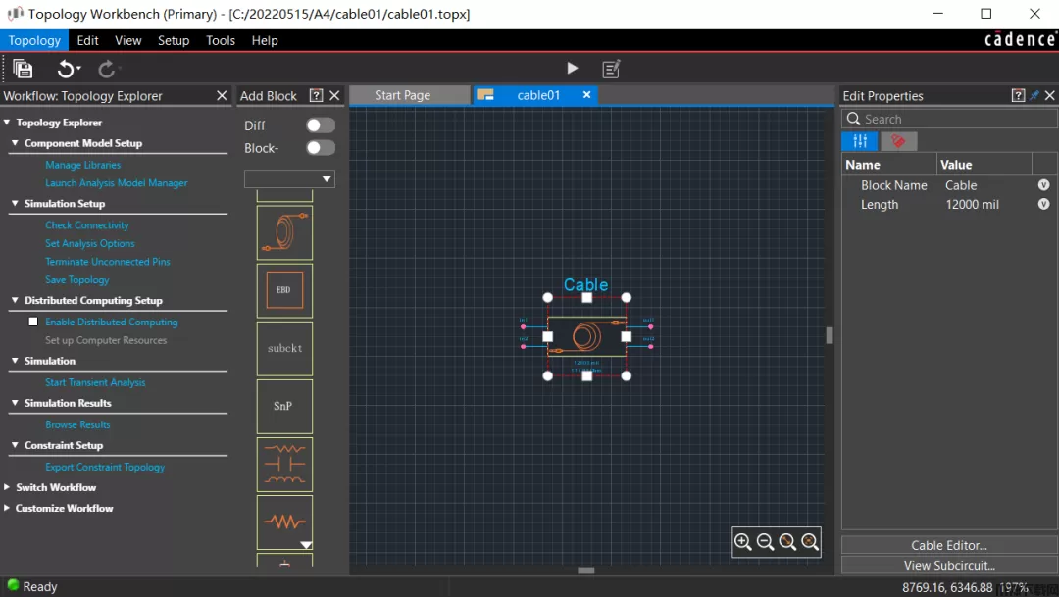Switch to the Start Page tab

(x=403, y=95)
